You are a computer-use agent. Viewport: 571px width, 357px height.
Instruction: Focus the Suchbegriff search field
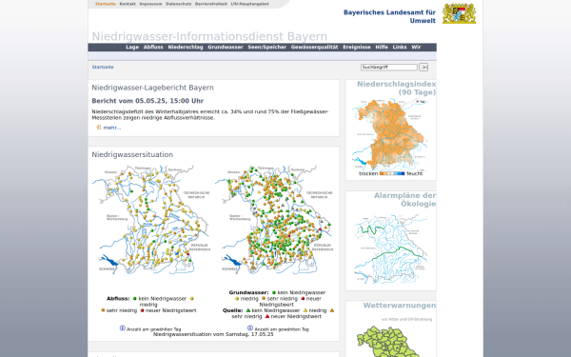[389, 67]
